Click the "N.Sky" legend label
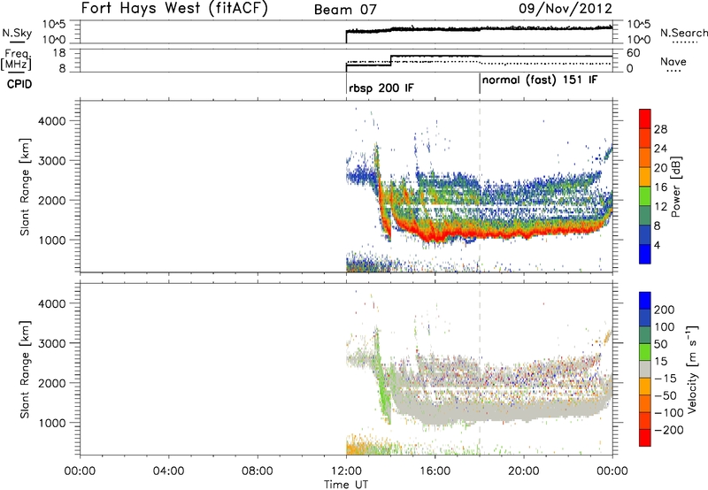 pyautogui.click(x=17, y=33)
